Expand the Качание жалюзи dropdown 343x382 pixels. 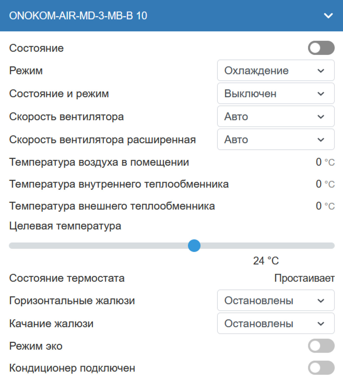276,323
